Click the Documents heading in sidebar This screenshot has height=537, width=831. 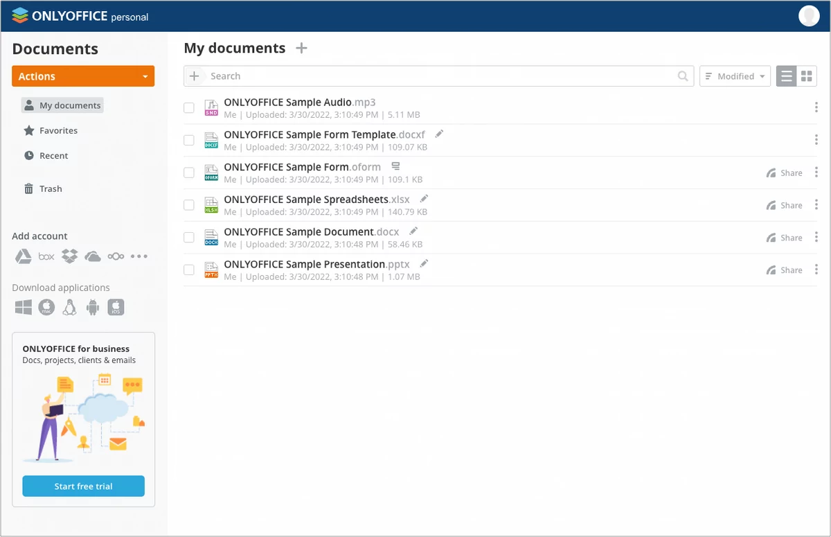click(x=55, y=49)
